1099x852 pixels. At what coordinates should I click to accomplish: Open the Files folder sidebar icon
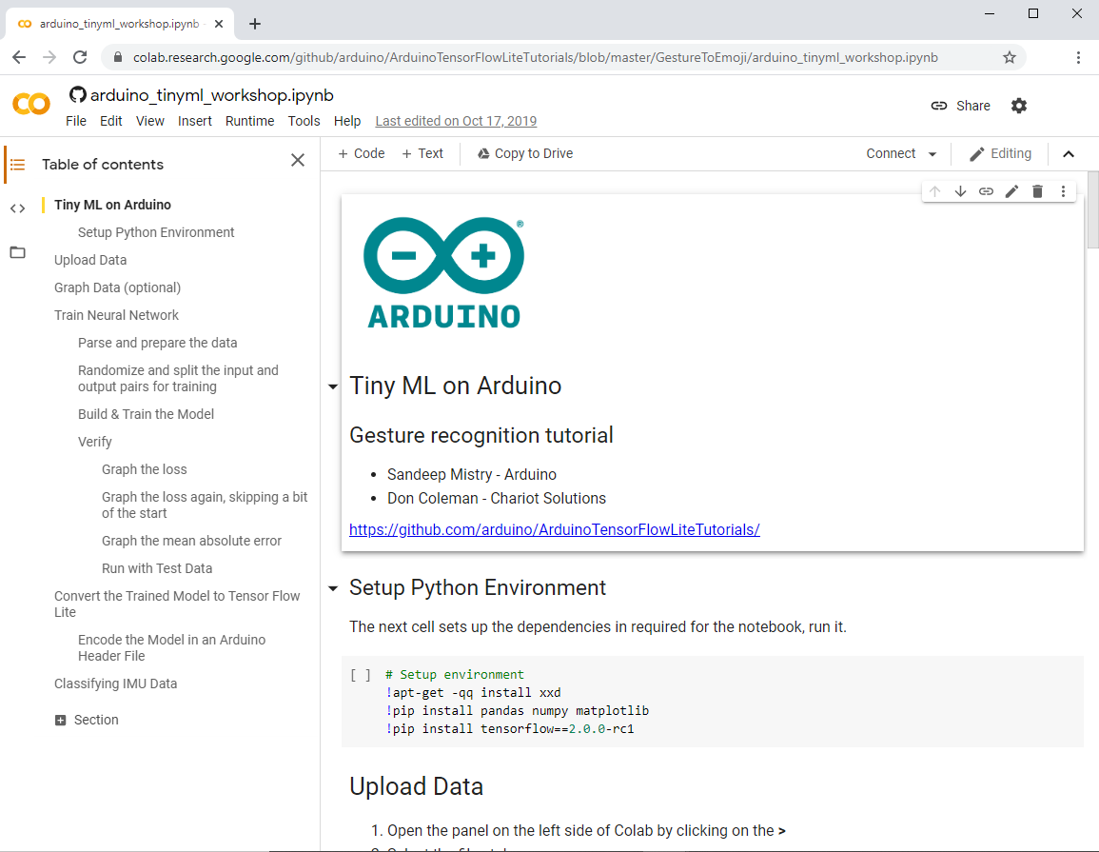coord(17,252)
